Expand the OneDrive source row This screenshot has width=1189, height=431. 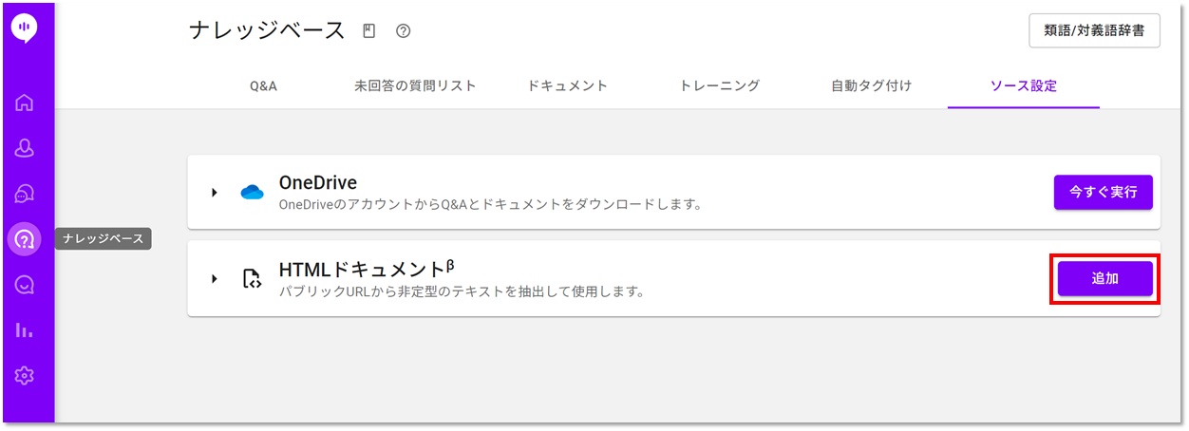[215, 193]
